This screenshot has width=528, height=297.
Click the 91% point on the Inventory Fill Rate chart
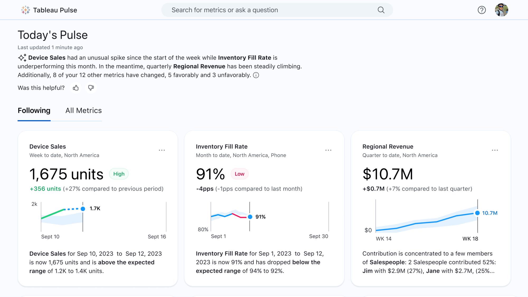(250, 217)
